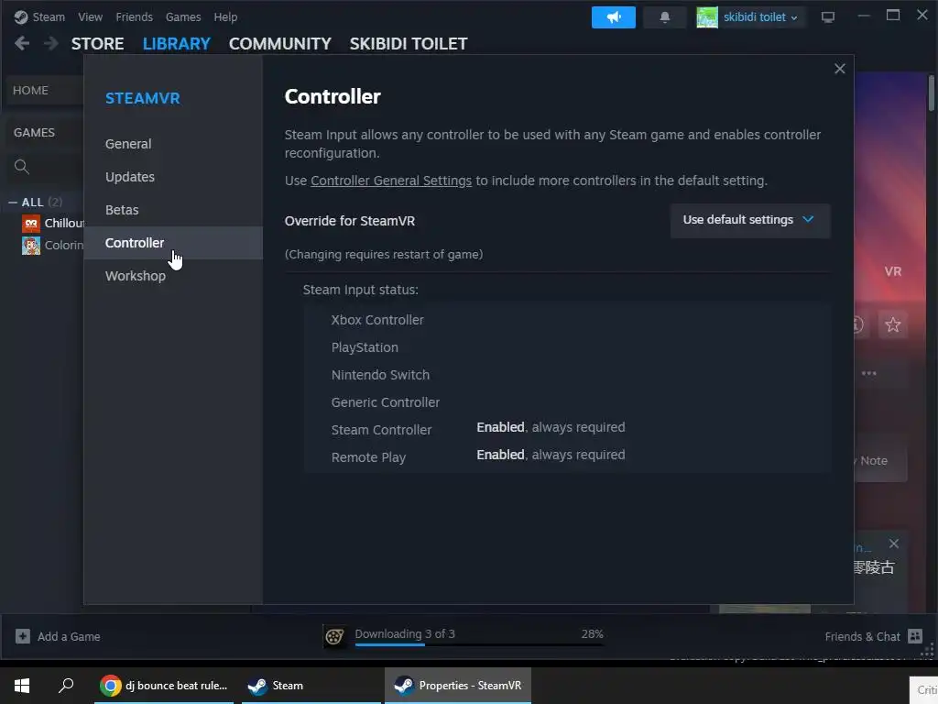Click the favorite star icon on the game page
The image size is (938, 704).
point(892,324)
